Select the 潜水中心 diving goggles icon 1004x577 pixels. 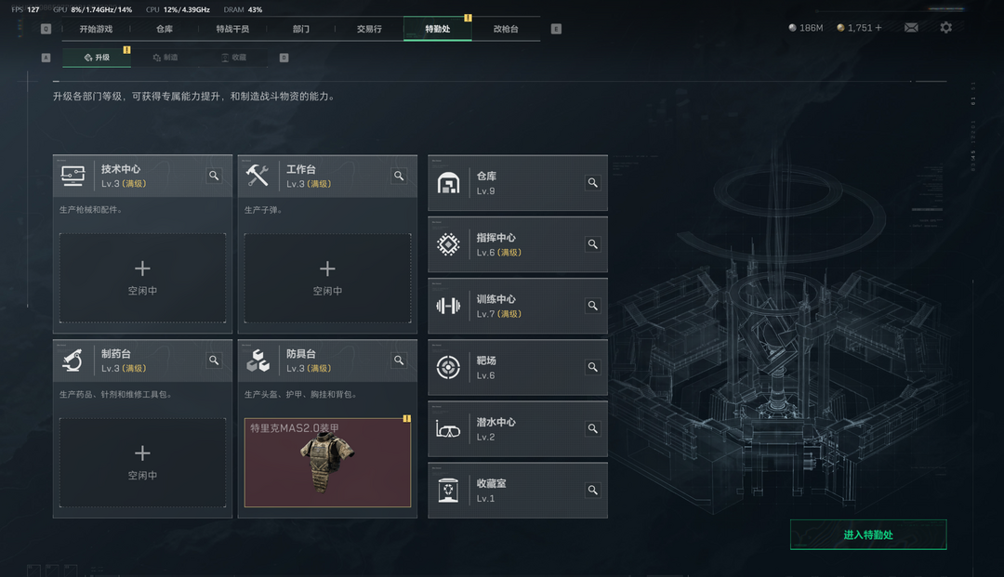(448, 429)
